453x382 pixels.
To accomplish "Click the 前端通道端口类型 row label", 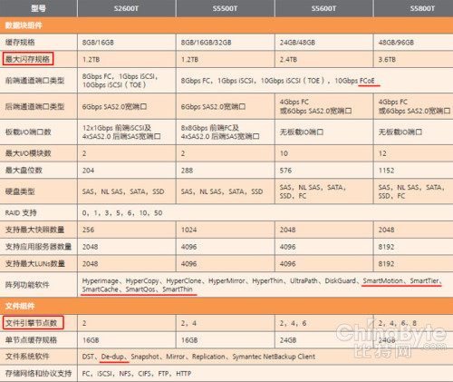I will click(34, 81).
